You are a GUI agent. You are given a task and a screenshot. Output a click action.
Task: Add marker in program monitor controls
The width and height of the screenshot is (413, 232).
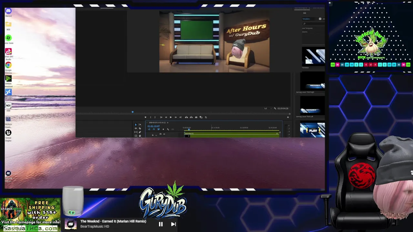(146, 117)
